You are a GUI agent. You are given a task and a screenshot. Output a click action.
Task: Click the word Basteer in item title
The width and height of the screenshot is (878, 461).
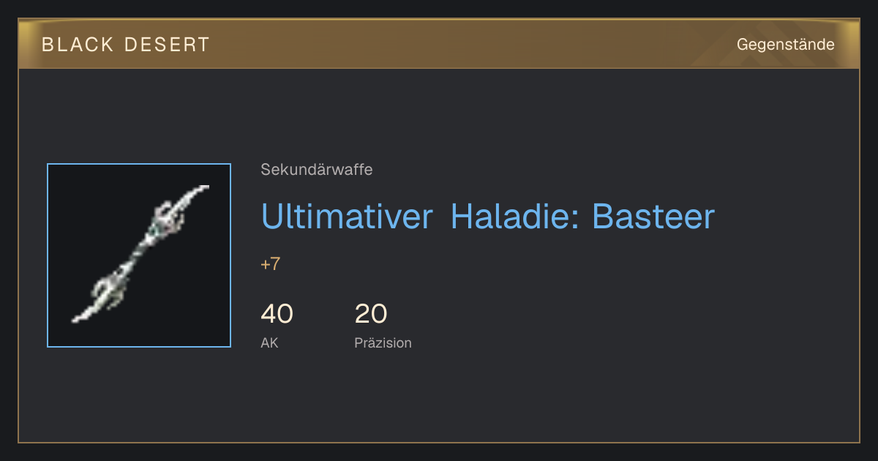[x=653, y=217]
